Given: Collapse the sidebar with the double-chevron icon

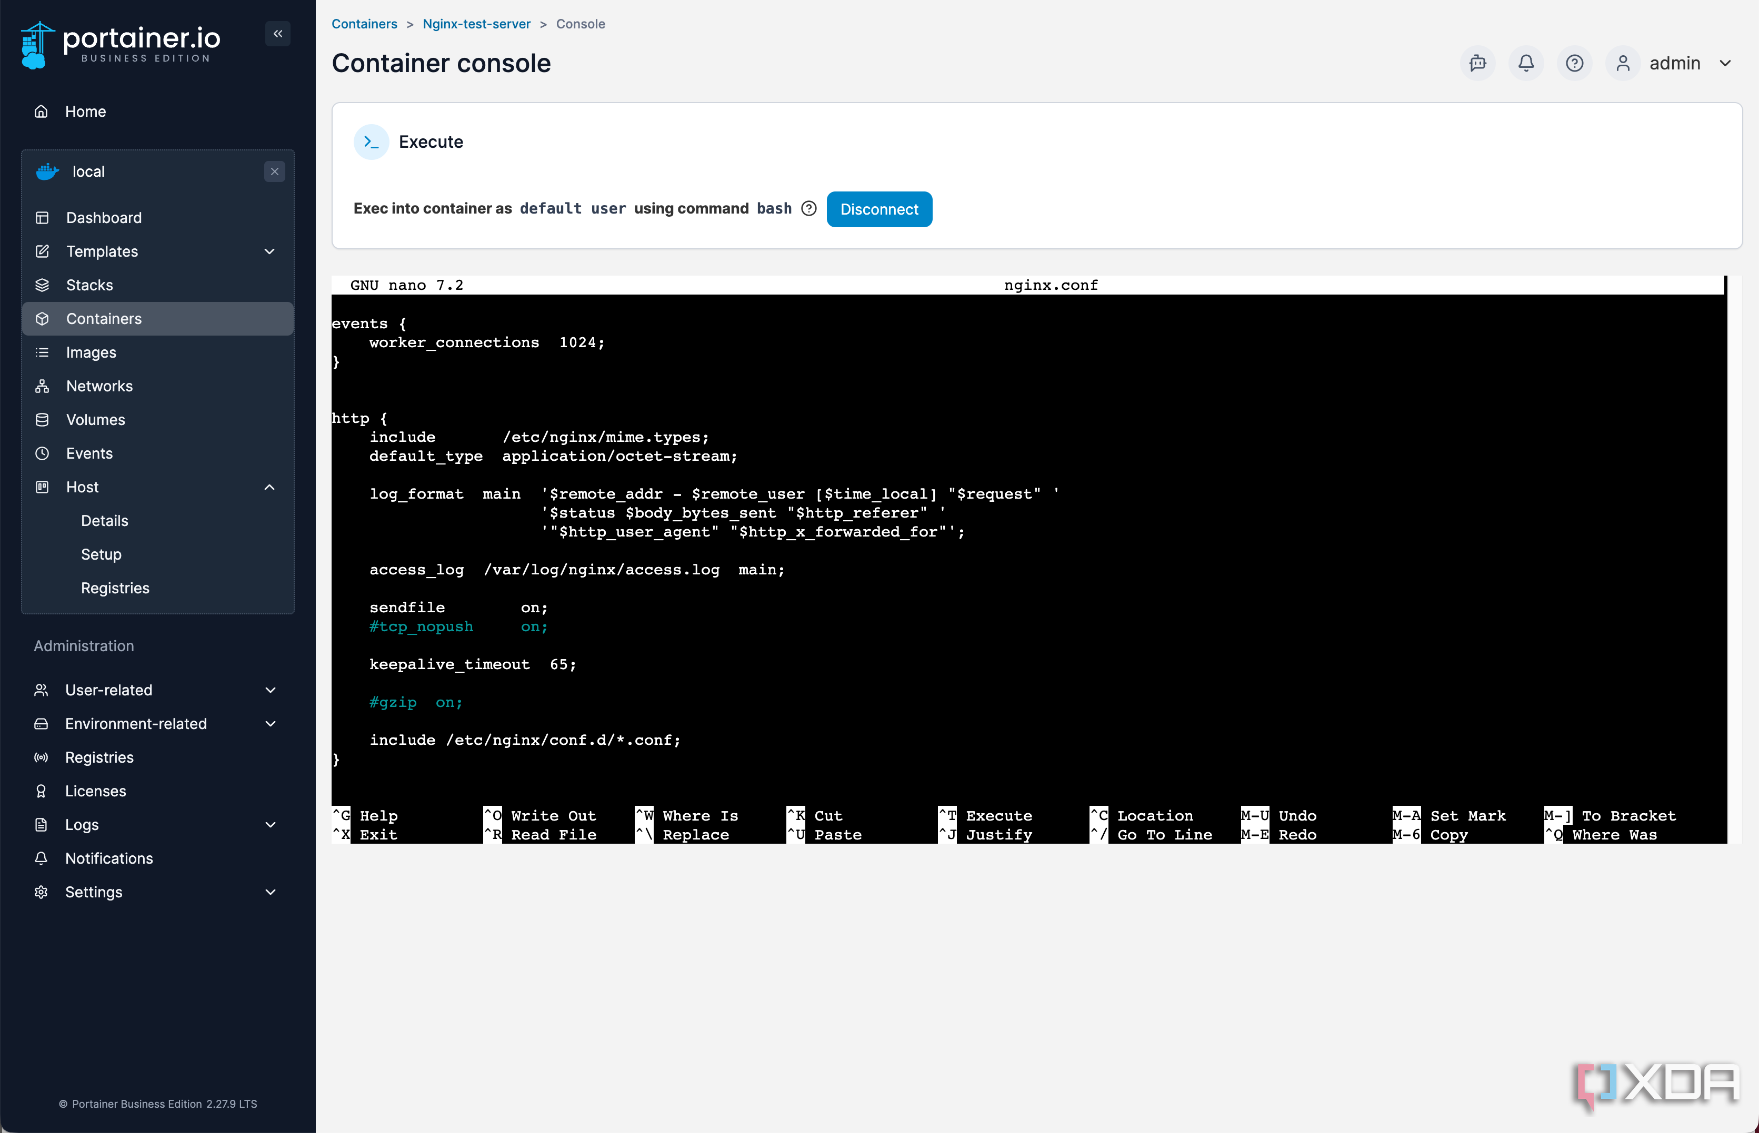Looking at the screenshot, I should (x=277, y=34).
